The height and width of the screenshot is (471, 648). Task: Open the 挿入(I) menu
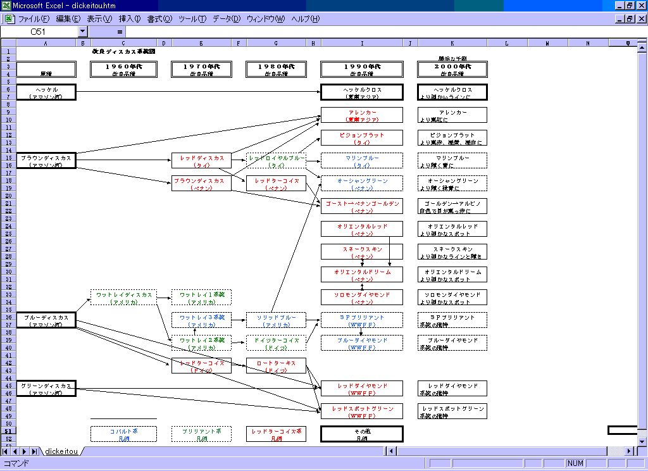[130, 19]
